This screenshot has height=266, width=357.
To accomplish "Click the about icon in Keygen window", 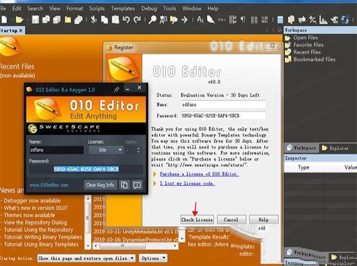I will pyautogui.click(x=137, y=185).
